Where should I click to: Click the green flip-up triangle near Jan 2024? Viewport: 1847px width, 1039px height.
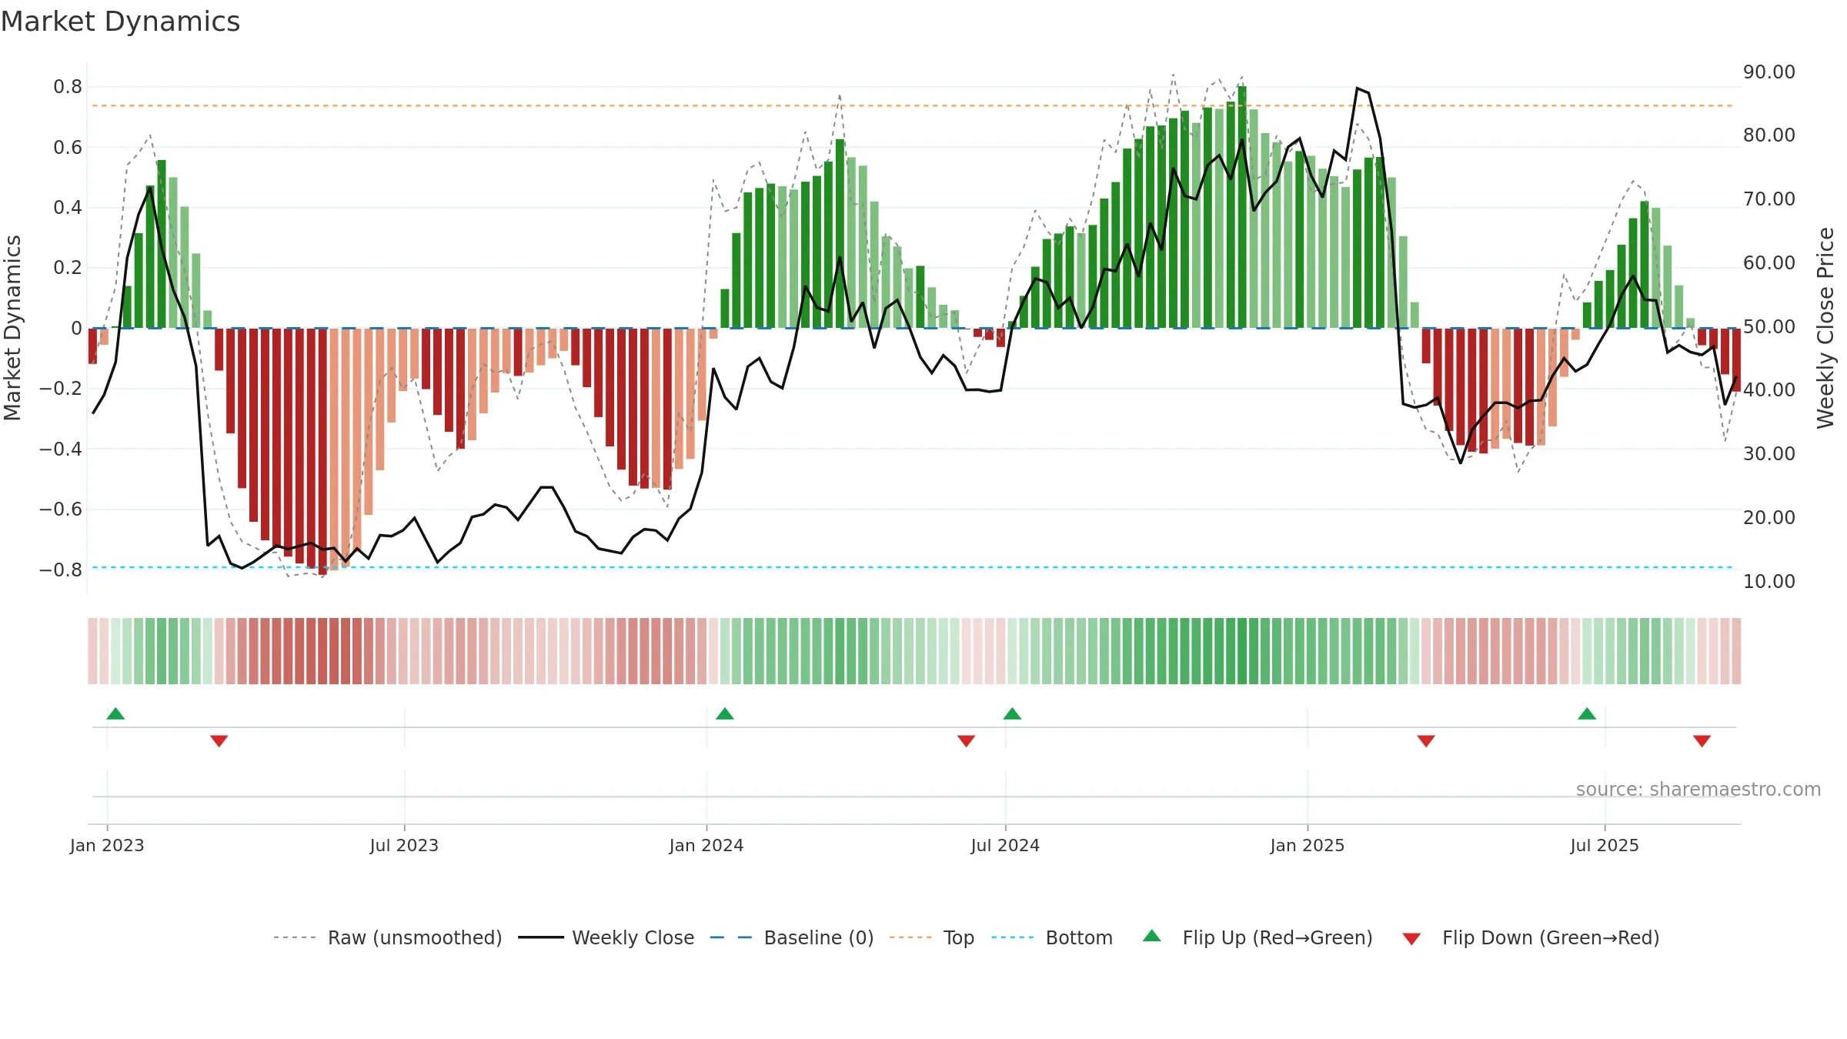pos(725,713)
